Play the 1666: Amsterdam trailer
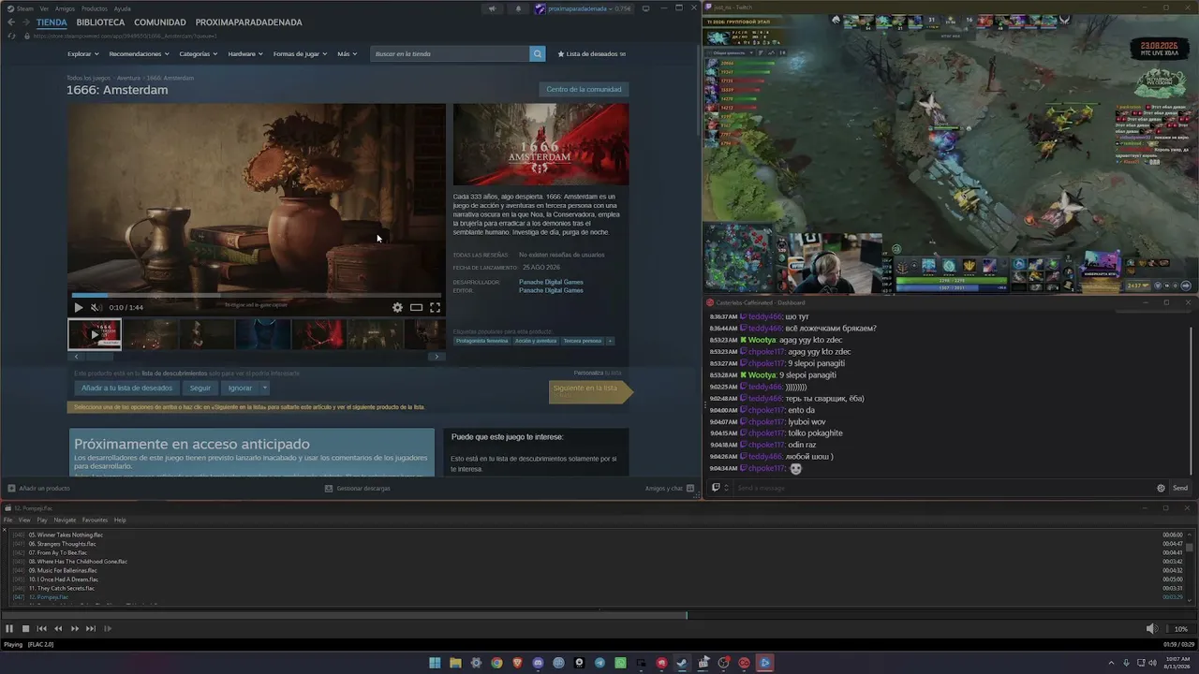This screenshot has height=674, width=1199. pyautogui.click(x=79, y=307)
